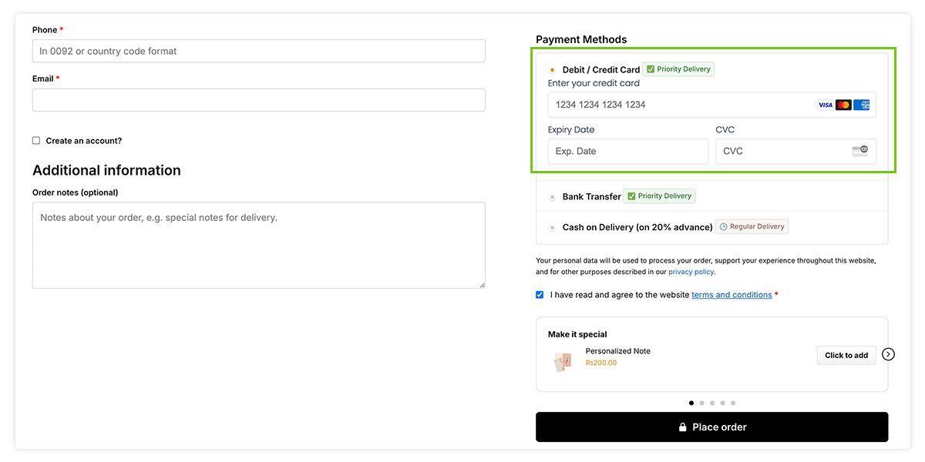
Task: Focus the Email input field
Action: tap(259, 100)
